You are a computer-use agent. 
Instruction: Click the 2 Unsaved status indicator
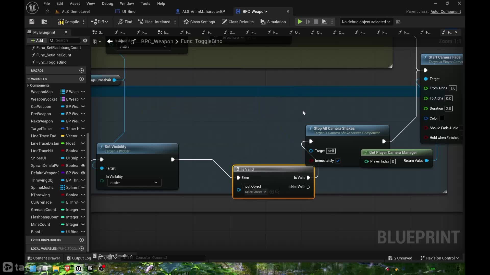tap(400, 258)
